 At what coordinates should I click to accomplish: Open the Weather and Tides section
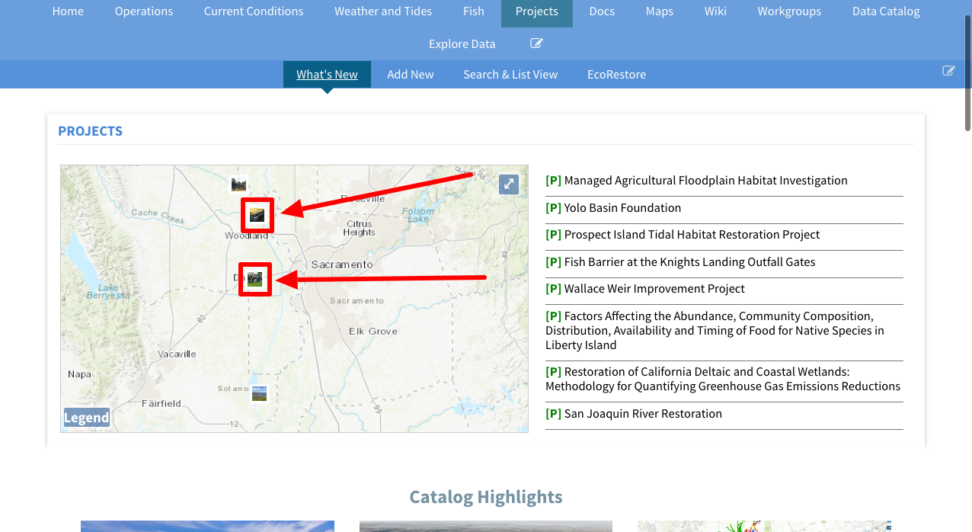click(382, 11)
